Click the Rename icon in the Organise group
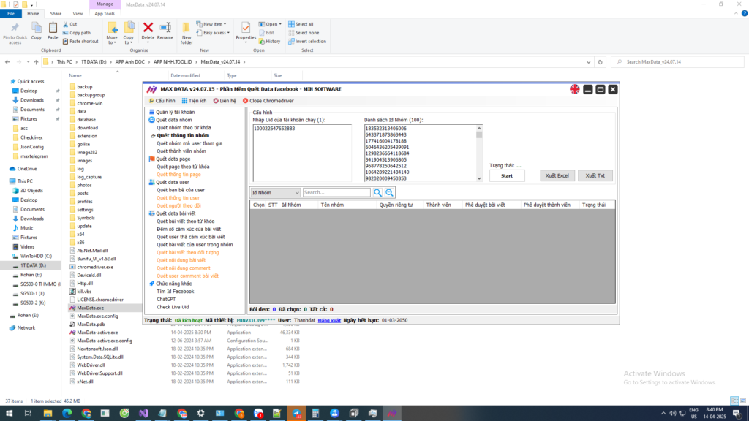The image size is (749, 421). (165, 29)
